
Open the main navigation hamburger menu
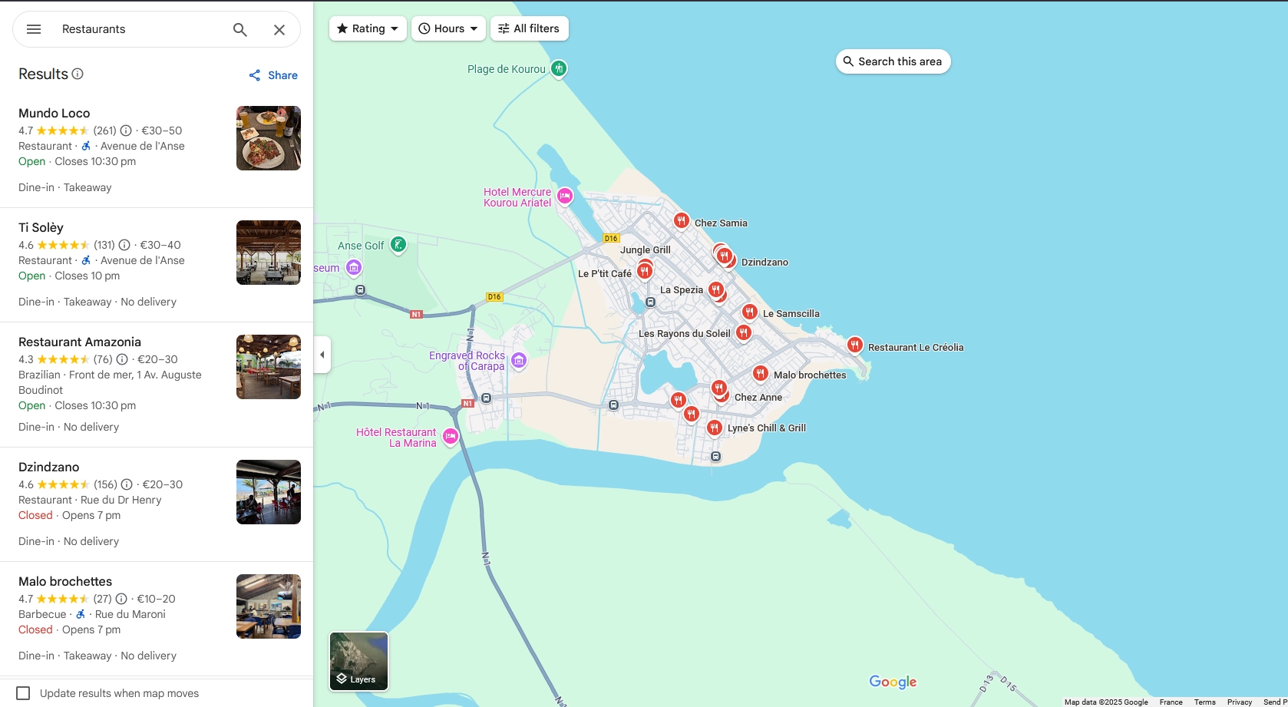(33, 29)
